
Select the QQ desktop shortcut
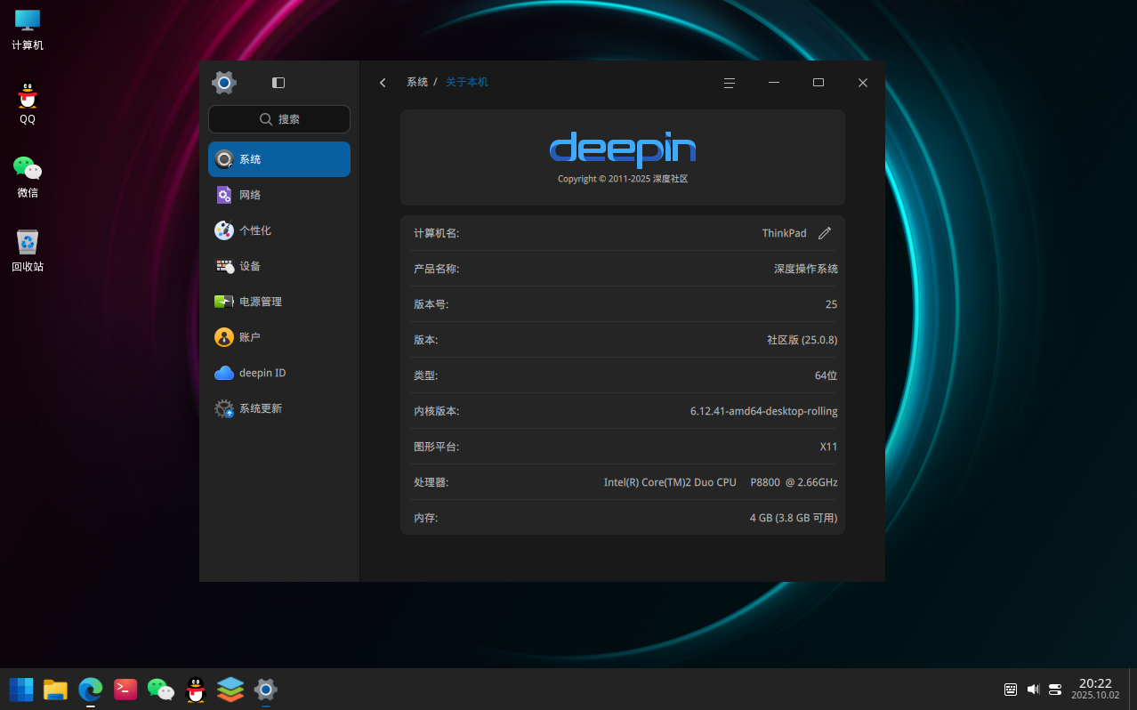pyautogui.click(x=28, y=103)
